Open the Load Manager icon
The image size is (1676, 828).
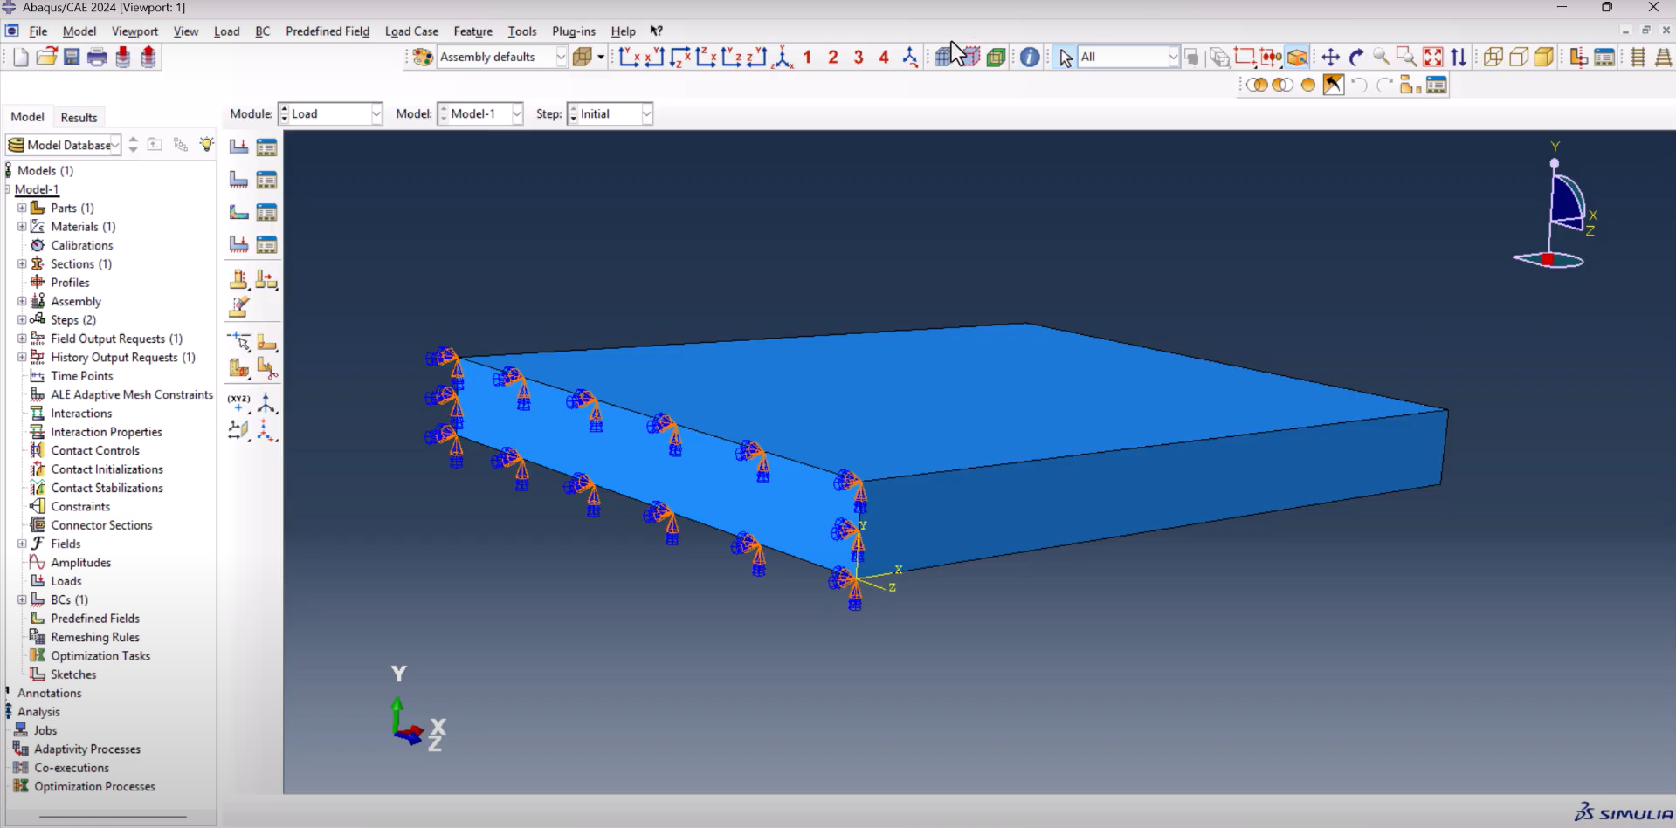[266, 147]
